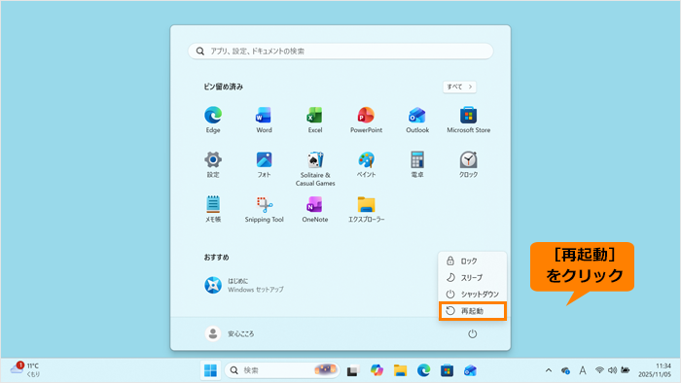Select 再起動 restart from the power menu
The image size is (681, 383).
473,311
